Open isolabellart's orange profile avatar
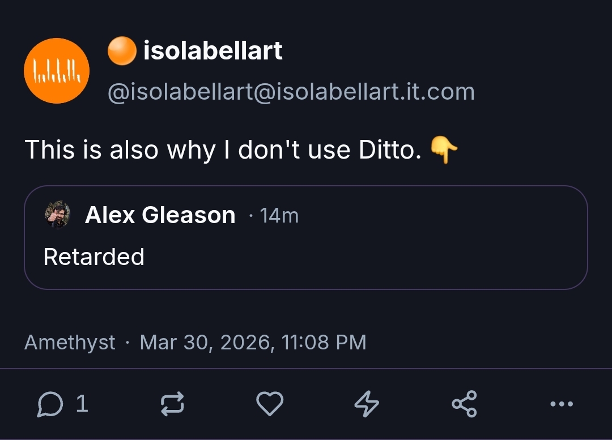This screenshot has height=440, width=612. pos(57,71)
